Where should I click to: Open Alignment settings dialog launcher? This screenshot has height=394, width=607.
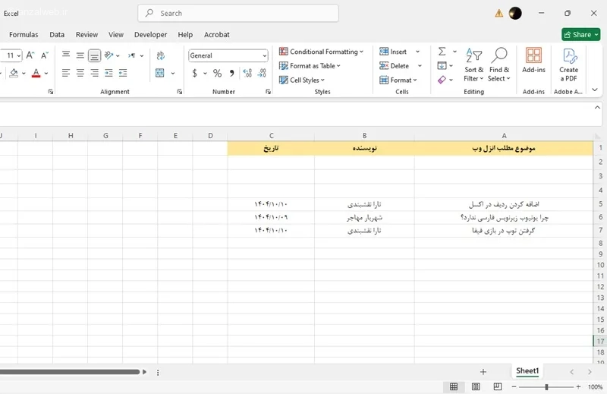(180, 92)
